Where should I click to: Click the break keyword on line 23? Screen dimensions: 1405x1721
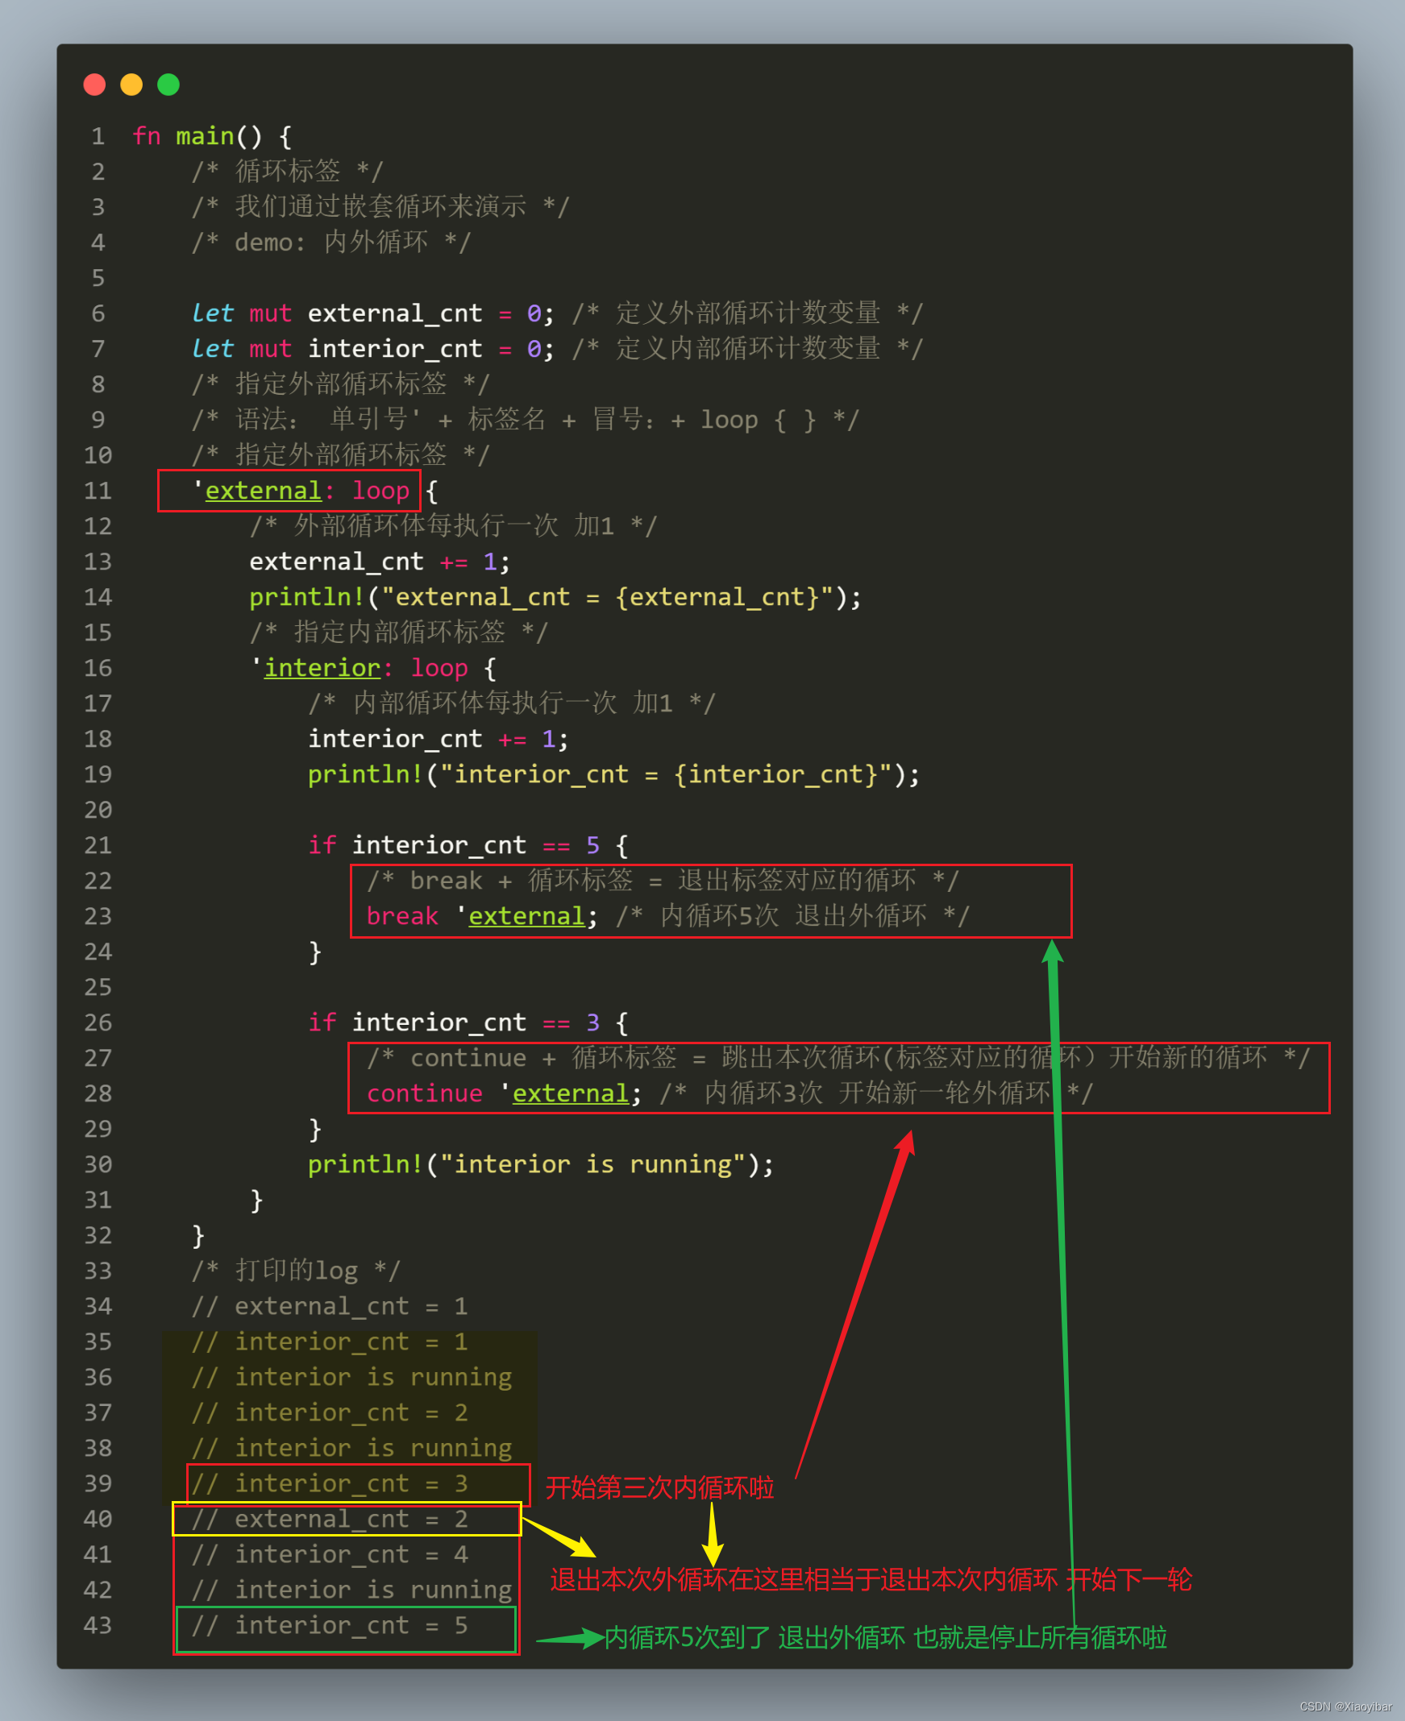click(x=402, y=916)
